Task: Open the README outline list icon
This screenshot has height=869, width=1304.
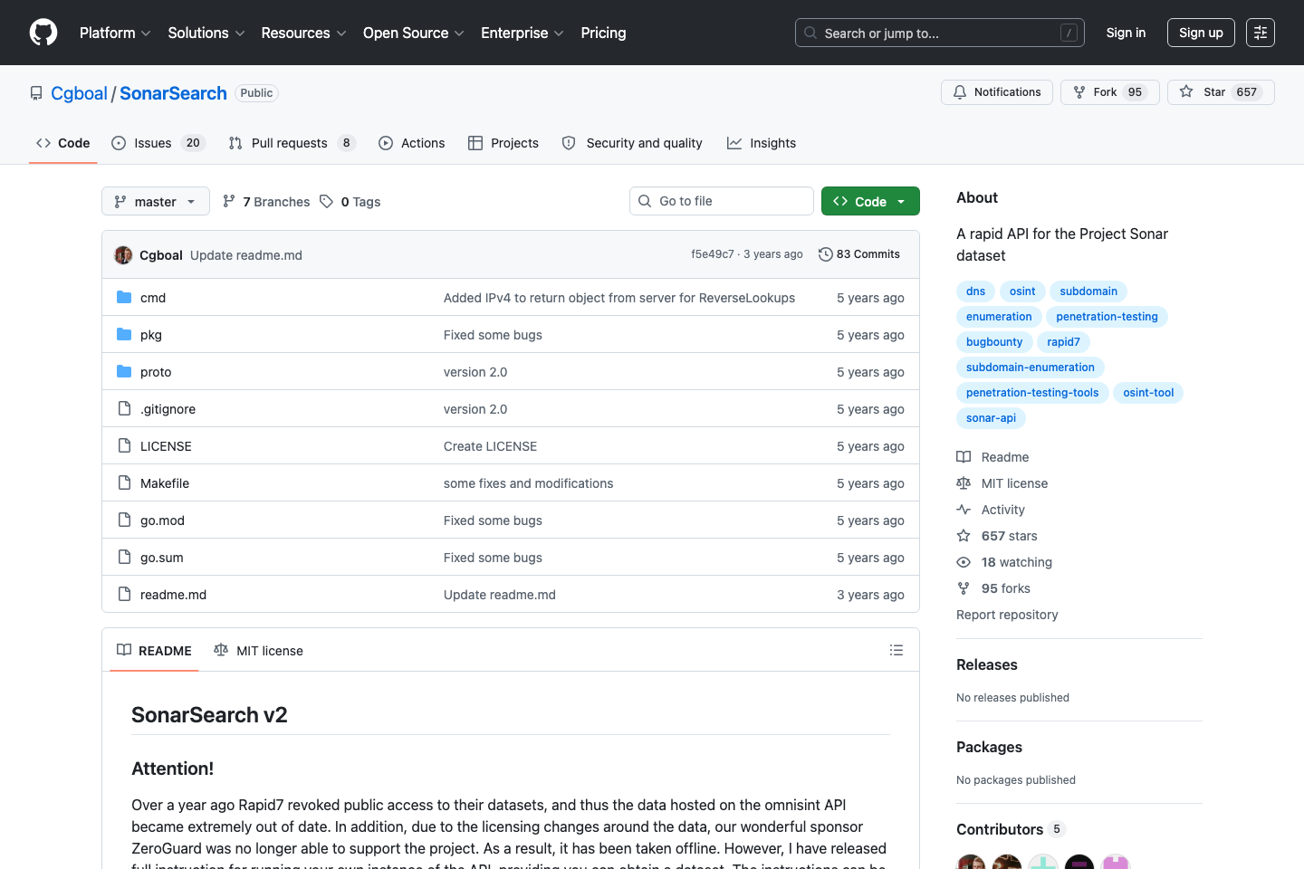Action: 896,650
